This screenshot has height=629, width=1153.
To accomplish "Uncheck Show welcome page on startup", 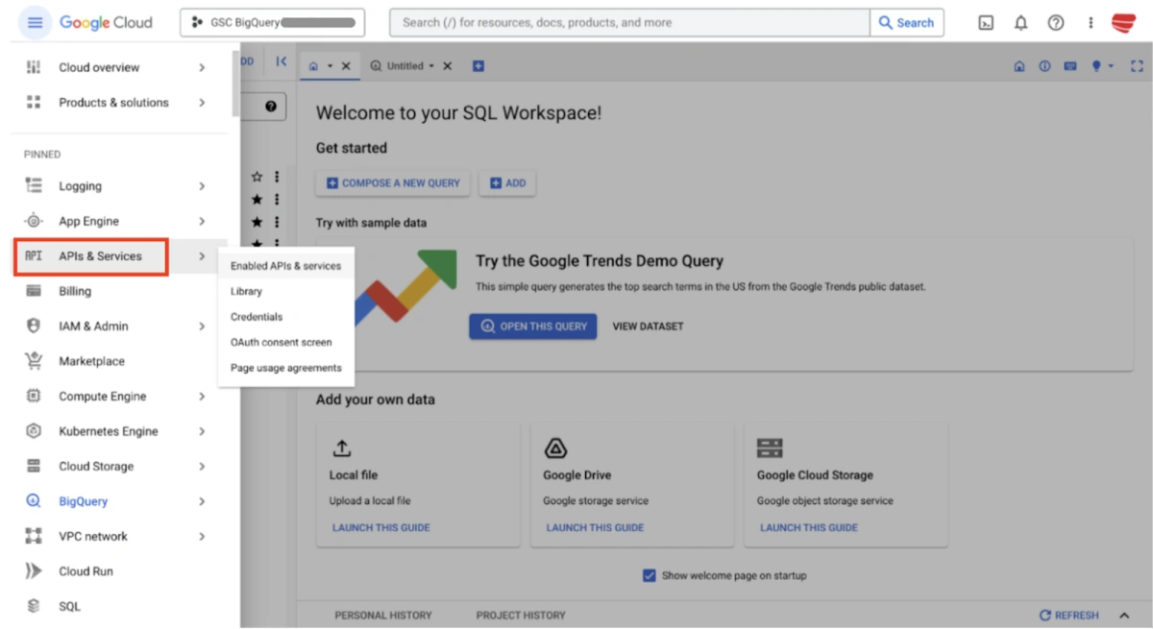I will (649, 575).
